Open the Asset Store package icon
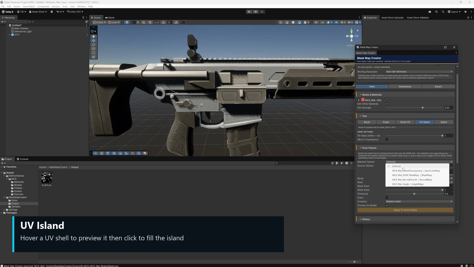The height and width of the screenshot is (267, 474). (52, 12)
